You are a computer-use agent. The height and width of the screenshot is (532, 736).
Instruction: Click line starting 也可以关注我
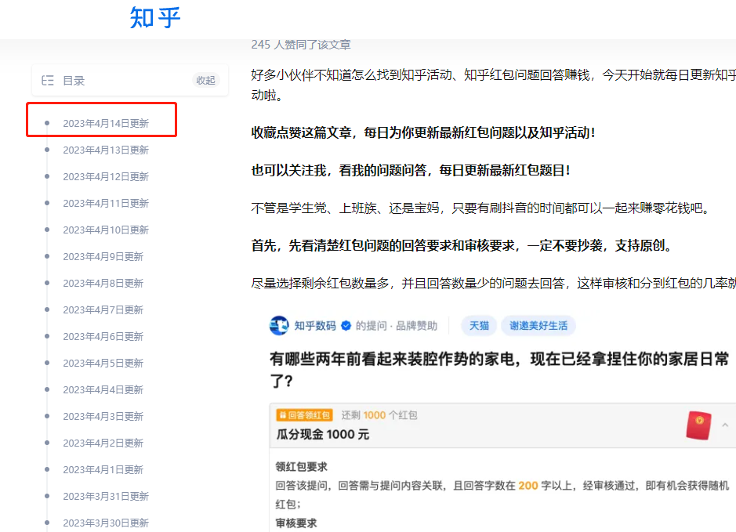411,170
